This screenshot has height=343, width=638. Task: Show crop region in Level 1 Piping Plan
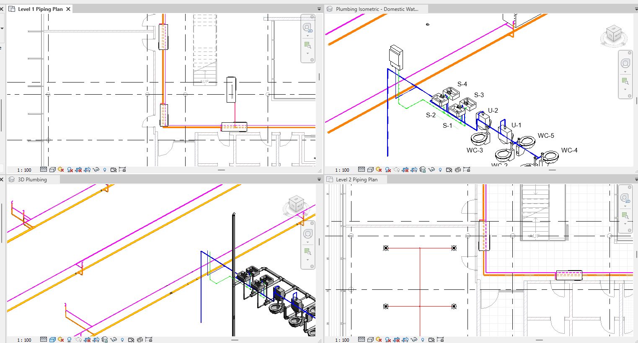(x=88, y=170)
